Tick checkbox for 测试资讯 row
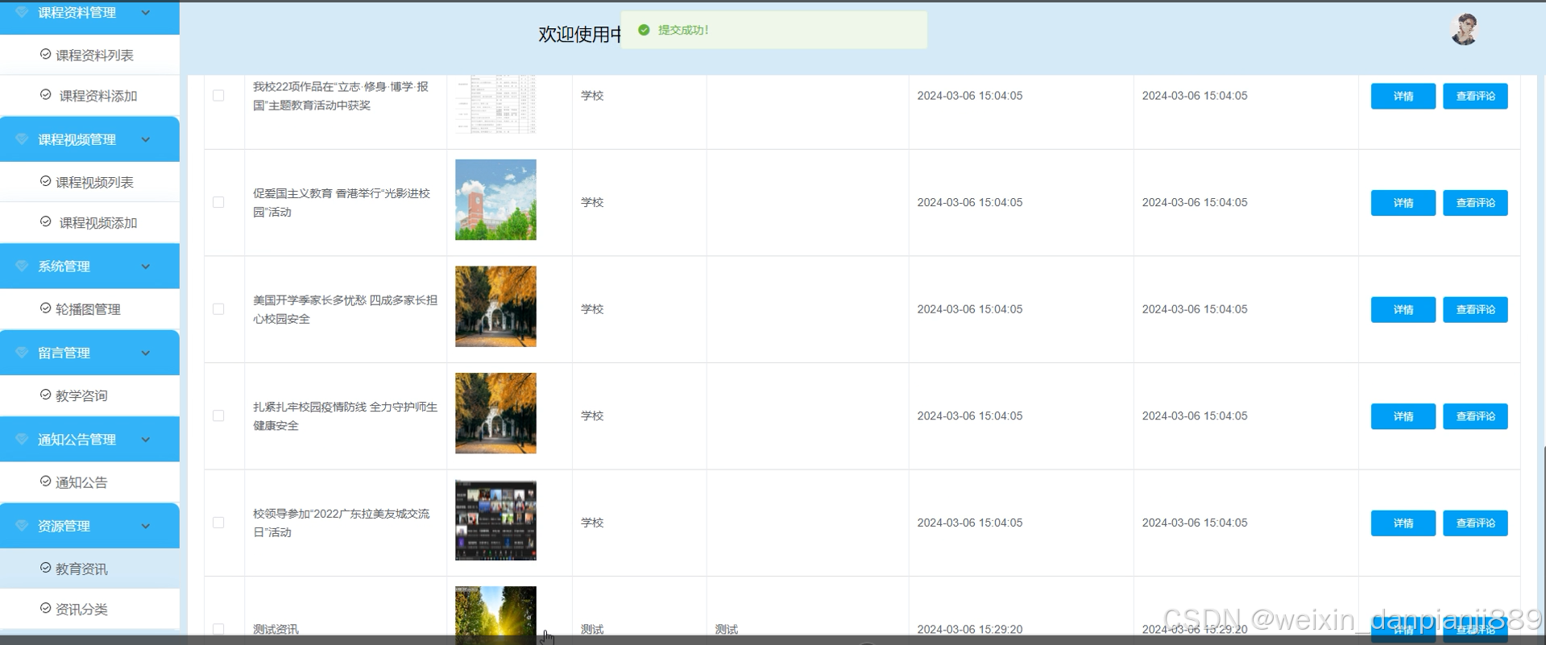1546x645 pixels. tap(218, 629)
